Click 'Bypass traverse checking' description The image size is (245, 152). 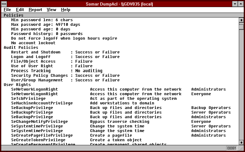[119, 122]
